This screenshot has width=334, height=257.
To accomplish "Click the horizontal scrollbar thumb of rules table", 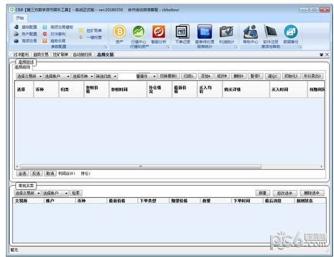I will point(141,167).
